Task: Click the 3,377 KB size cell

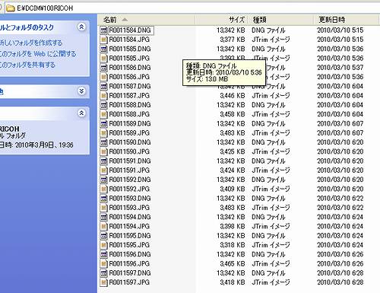Action: coord(233,40)
